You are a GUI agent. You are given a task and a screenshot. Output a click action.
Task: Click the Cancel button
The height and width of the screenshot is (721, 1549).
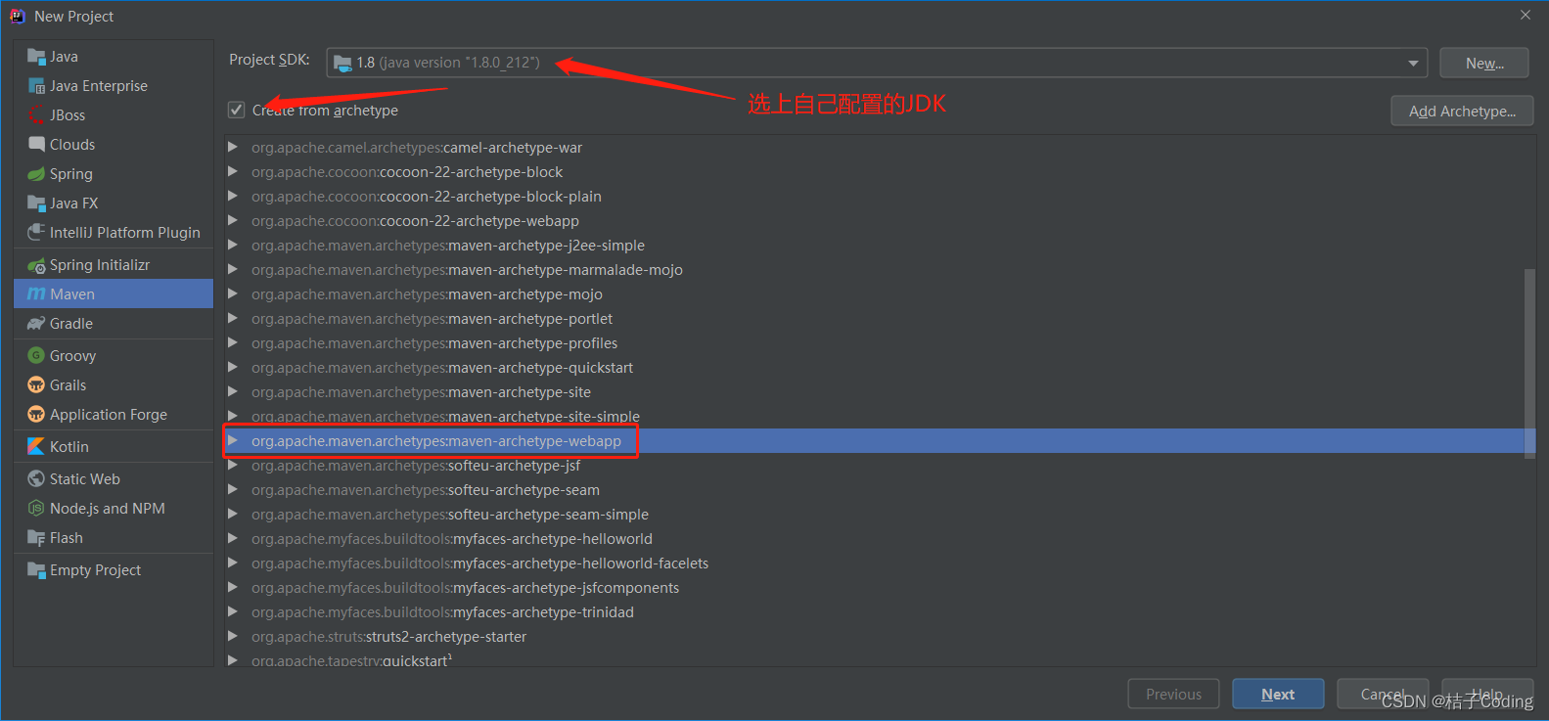[1383, 694]
